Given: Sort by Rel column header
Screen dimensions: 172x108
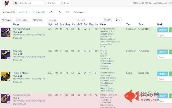Looking at the screenshot, I should [85, 24].
